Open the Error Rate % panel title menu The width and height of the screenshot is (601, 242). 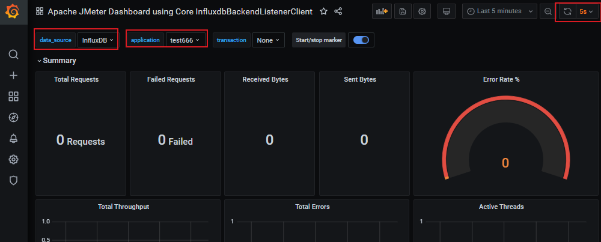[501, 79]
